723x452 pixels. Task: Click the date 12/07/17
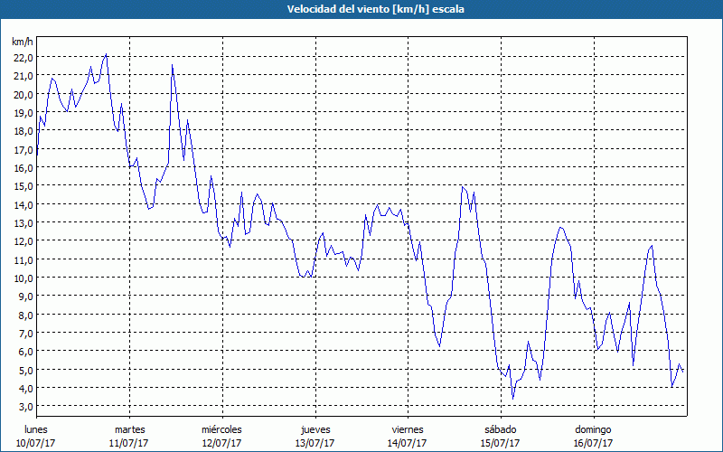pyautogui.click(x=221, y=443)
